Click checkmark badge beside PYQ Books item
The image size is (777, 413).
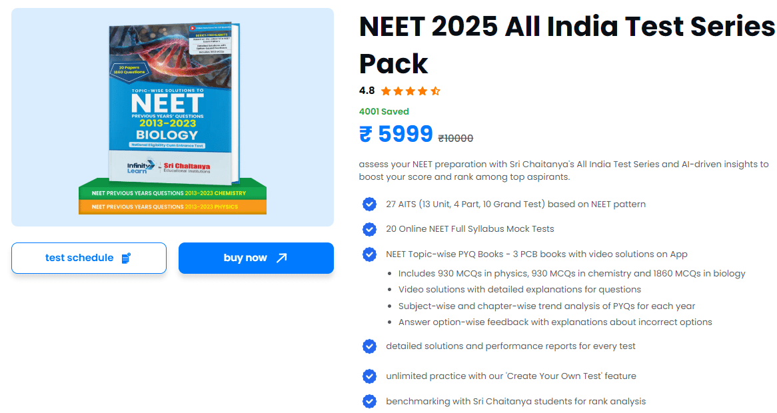click(369, 254)
